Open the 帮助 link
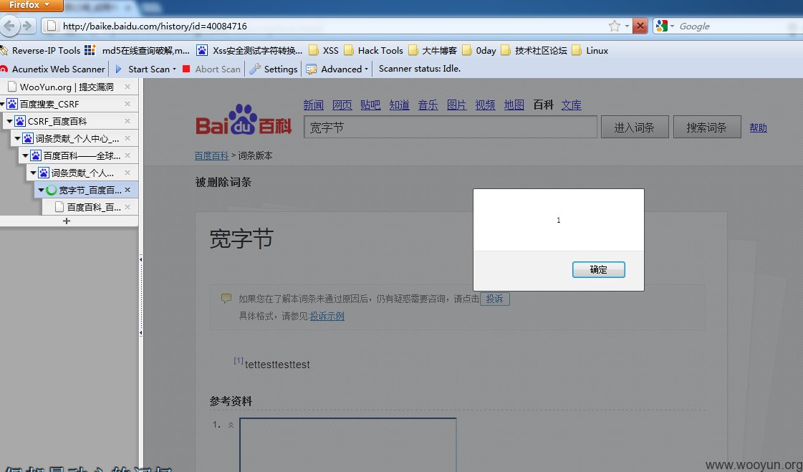803x472 pixels. pyautogui.click(x=758, y=127)
